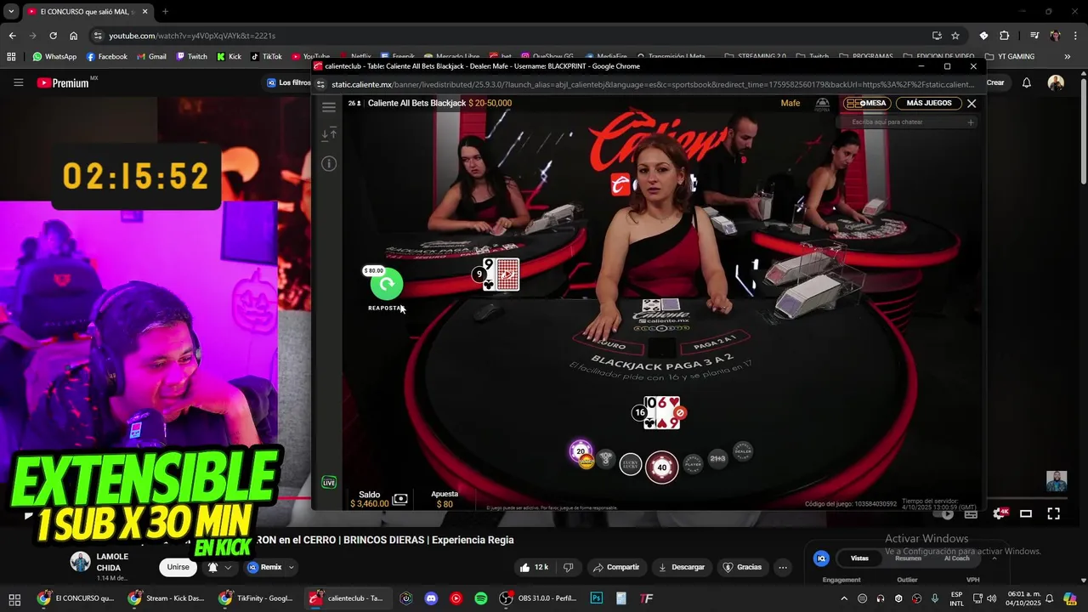Click the Gracias thanks button
Screen dimensions: 1088x612
[x=742, y=567]
